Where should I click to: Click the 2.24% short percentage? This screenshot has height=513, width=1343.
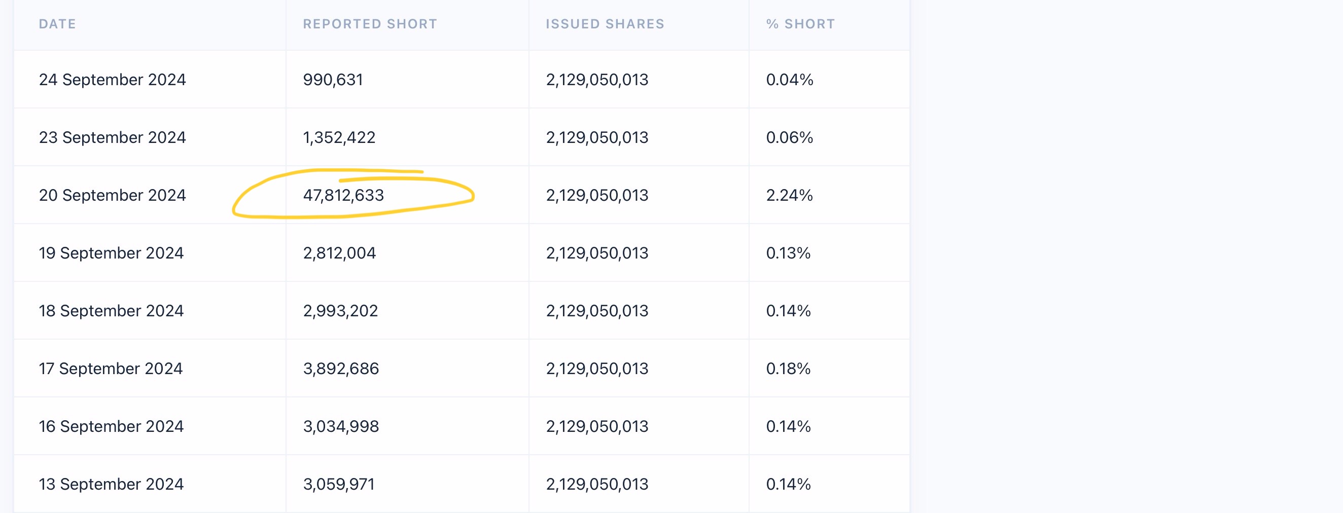789,196
